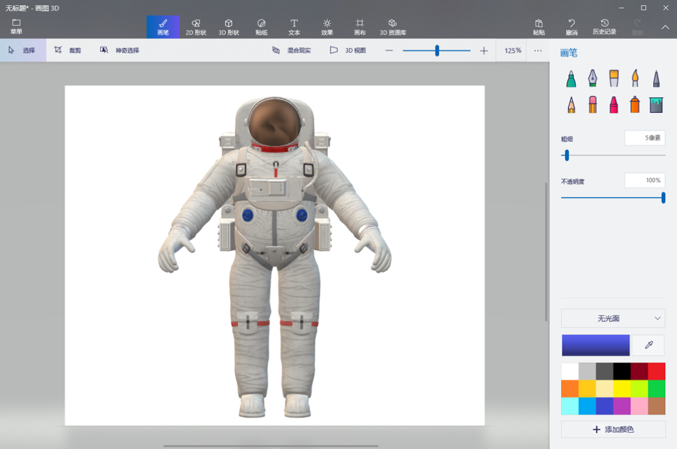
Task: Select the Marker brush tool
Action: 571,78
